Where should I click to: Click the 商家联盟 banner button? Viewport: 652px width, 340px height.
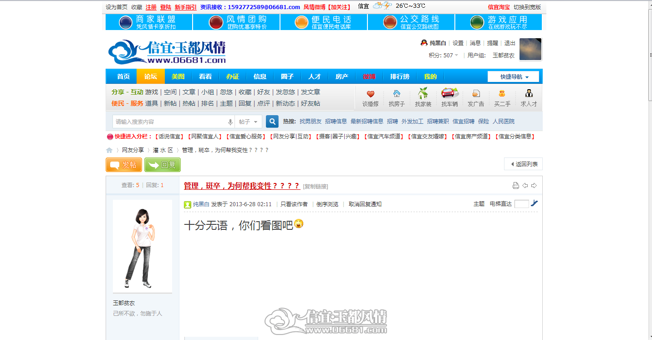click(149, 22)
